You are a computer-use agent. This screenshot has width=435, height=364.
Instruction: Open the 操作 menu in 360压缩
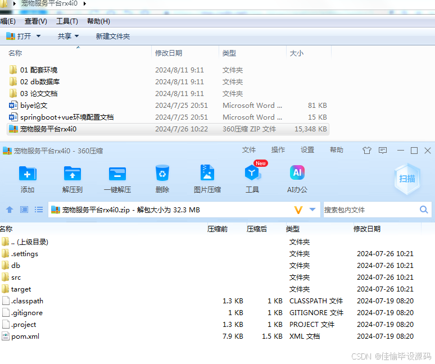point(278,150)
